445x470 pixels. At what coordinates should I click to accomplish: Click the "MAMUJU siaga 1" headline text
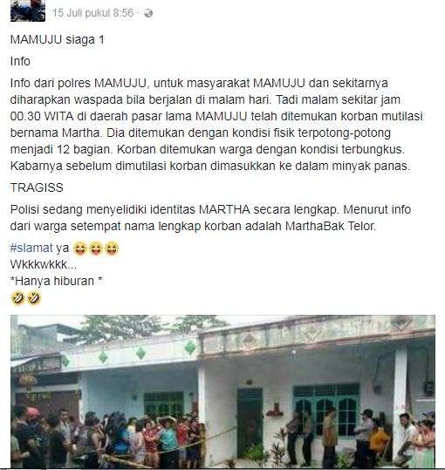tap(58, 40)
